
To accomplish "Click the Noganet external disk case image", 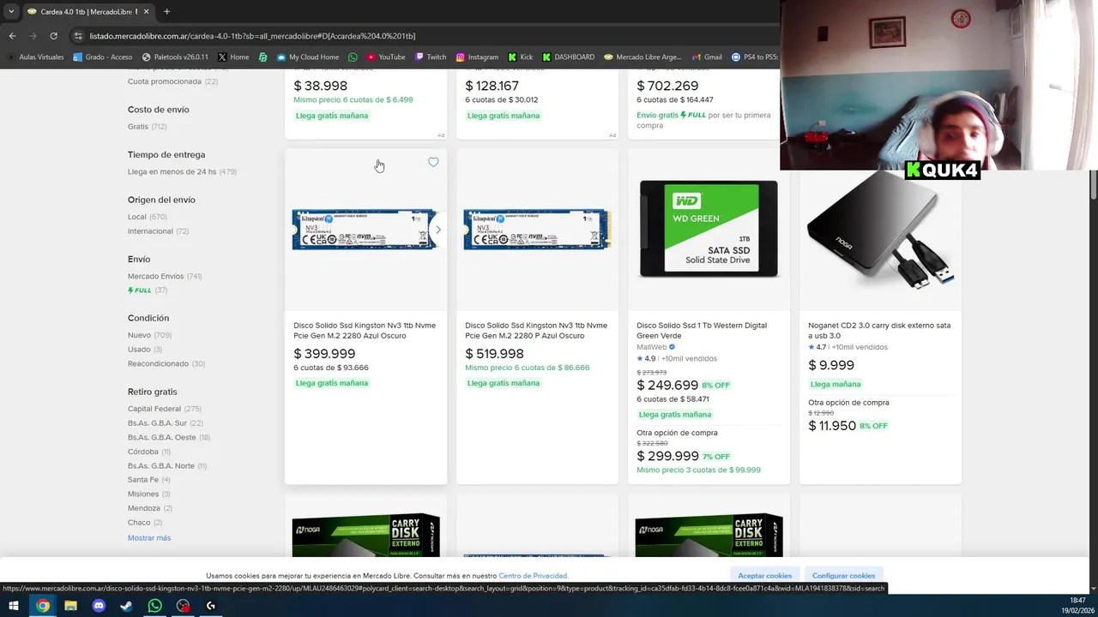I will coord(880,229).
